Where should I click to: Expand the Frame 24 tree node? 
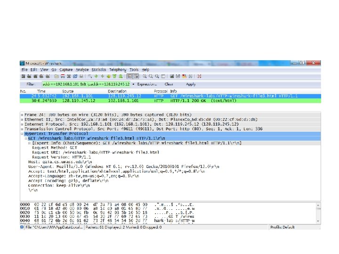[22, 115]
